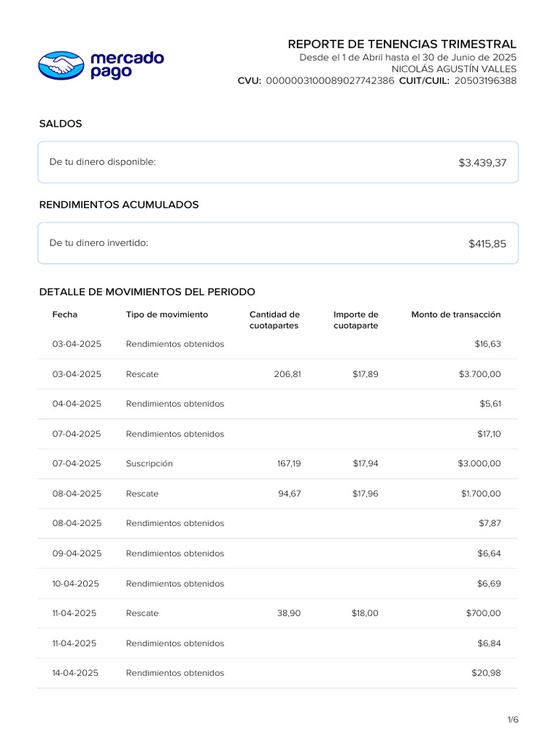Click the 'De tu dinero disponible:' label
Screen dimensions: 556x741
(x=103, y=161)
